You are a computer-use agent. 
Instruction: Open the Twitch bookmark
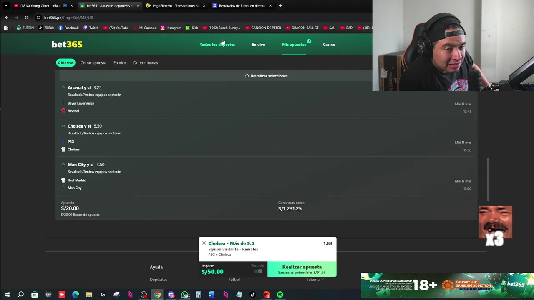(91, 28)
